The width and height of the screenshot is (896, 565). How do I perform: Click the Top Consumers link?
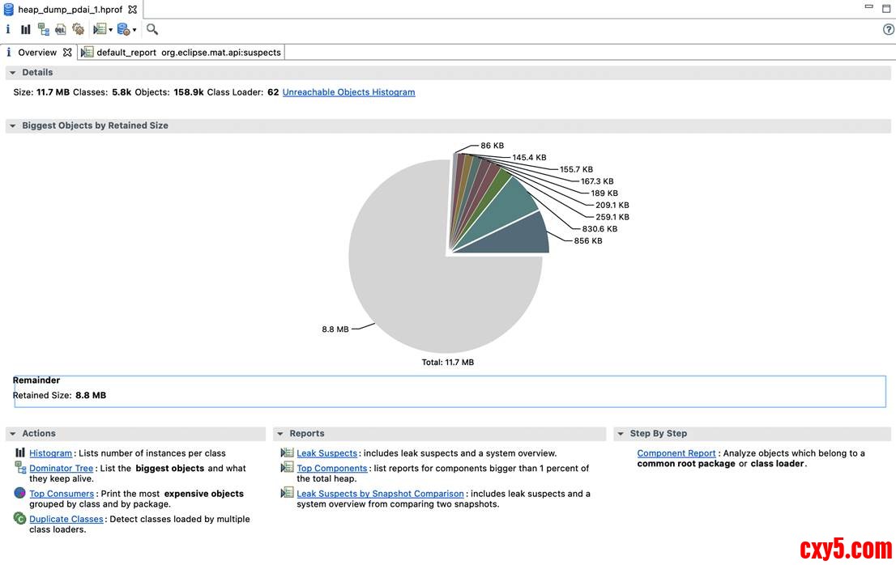[x=62, y=494]
